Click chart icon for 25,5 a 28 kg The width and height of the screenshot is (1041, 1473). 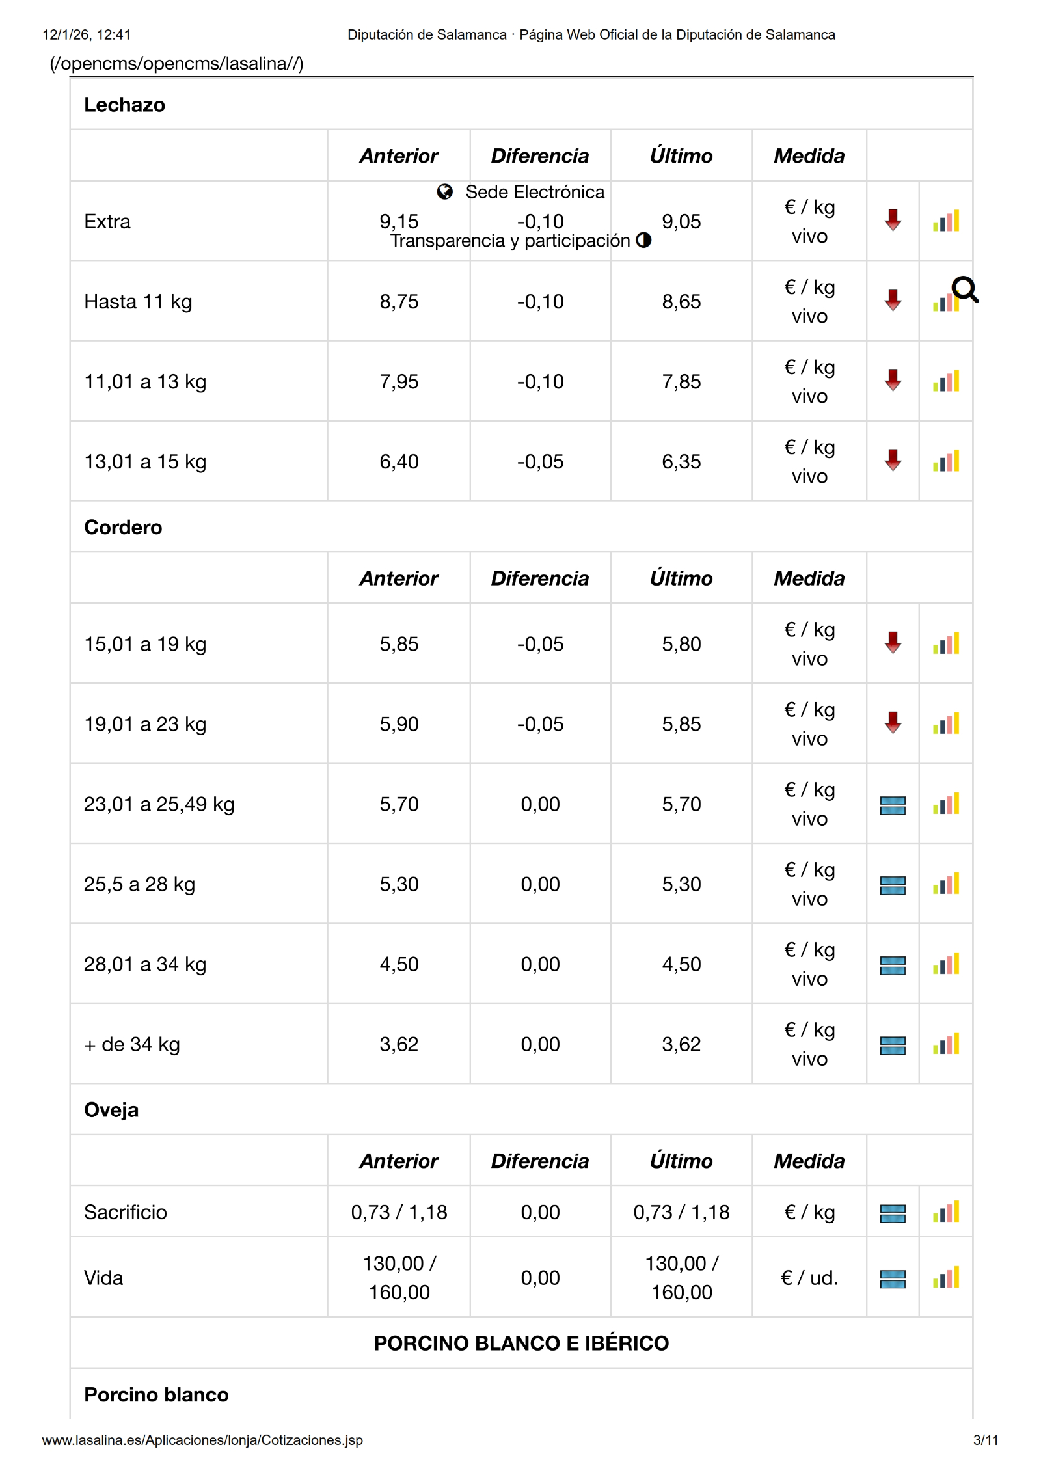coord(945,884)
